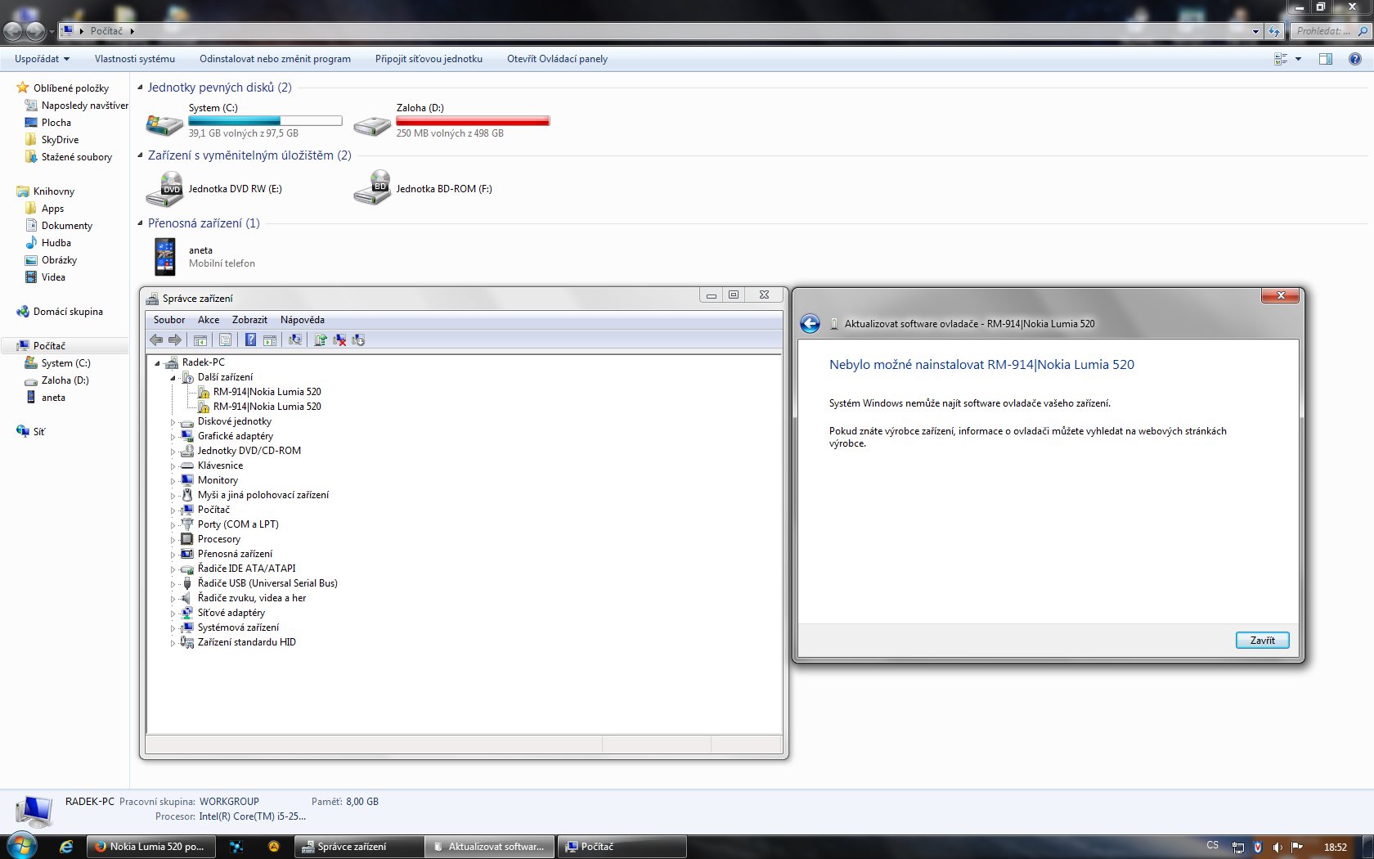Click the red Zaloha (D:) capacity bar
This screenshot has width=1374, height=859.
473,121
